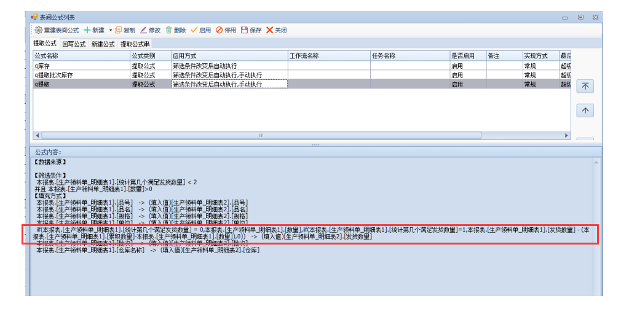Click the 停用 disable button
Image resolution: width=621 pixels, height=309 pixels.
226,30
